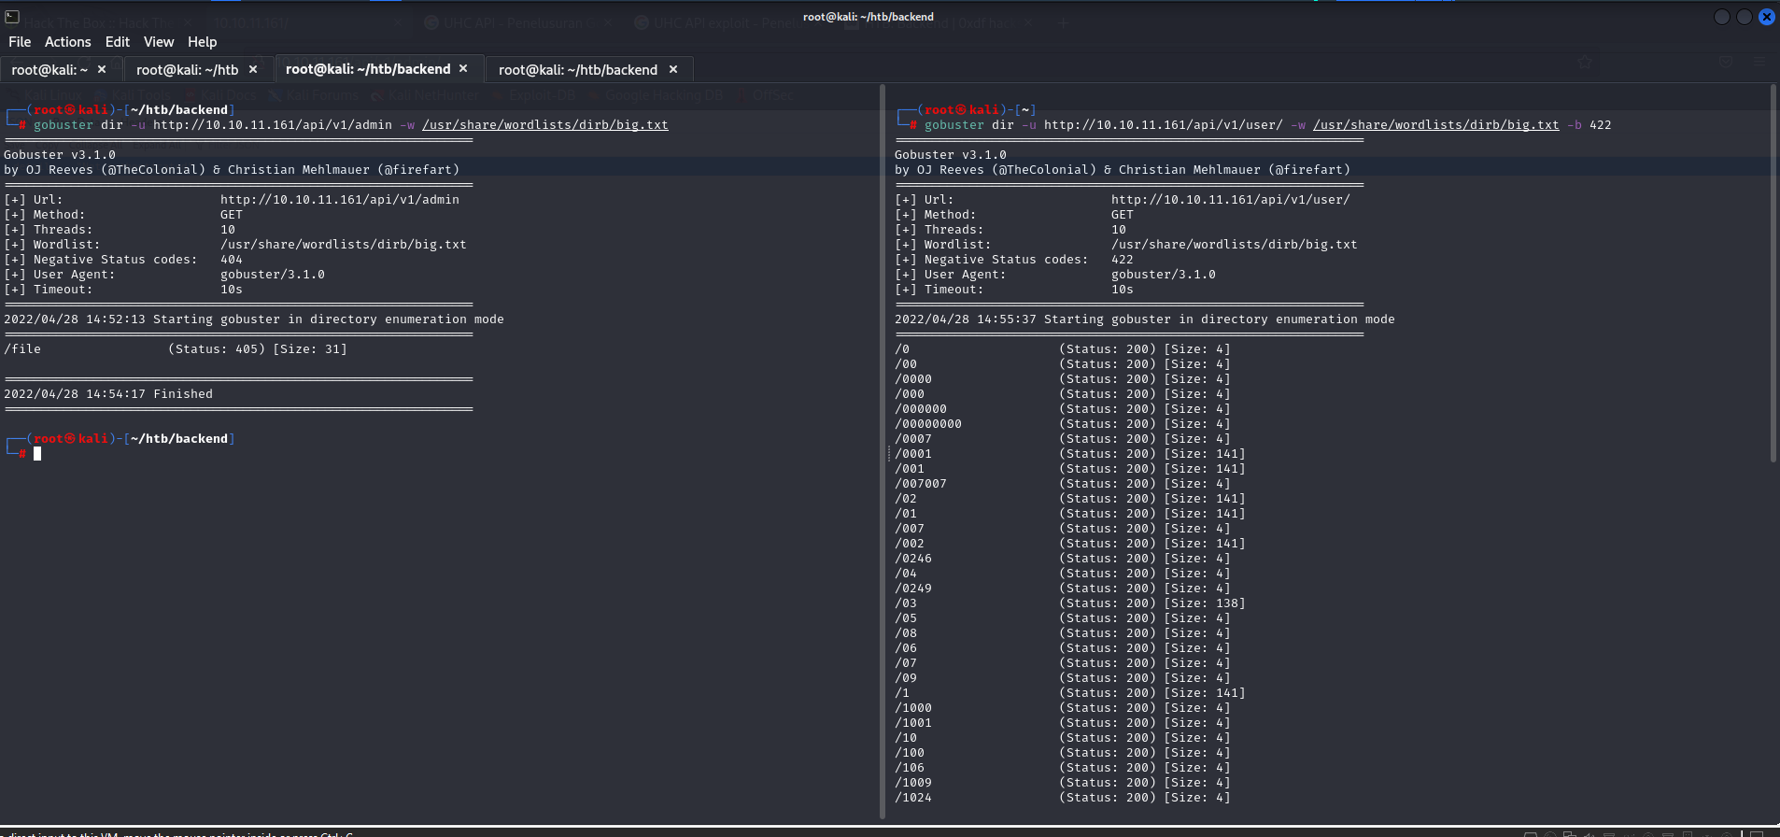The image size is (1780, 837).
Task: Click the '/106' result row
Action: [x=1063, y=768]
